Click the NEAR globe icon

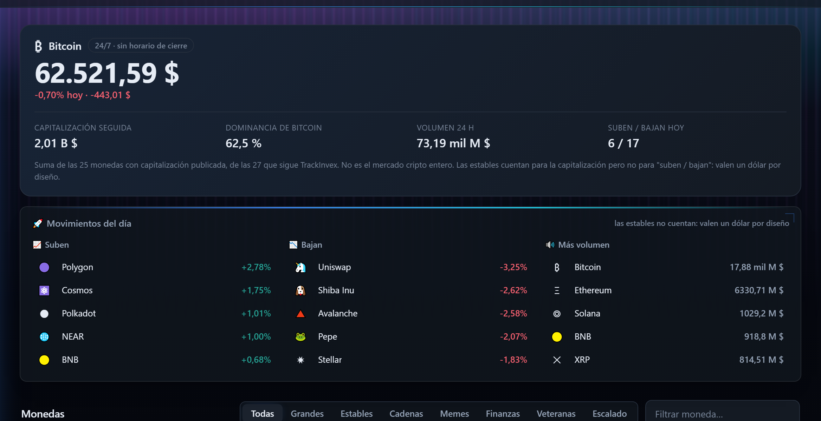[44, 337]
